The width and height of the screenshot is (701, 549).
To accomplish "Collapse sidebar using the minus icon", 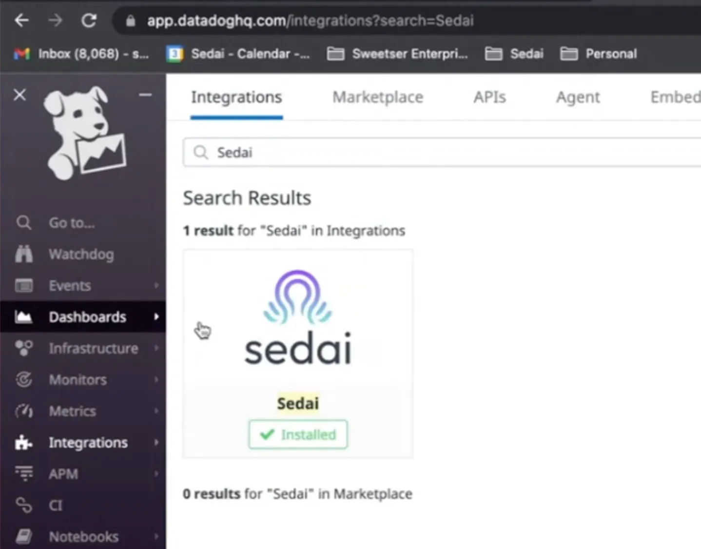I will tap(145, 95).
